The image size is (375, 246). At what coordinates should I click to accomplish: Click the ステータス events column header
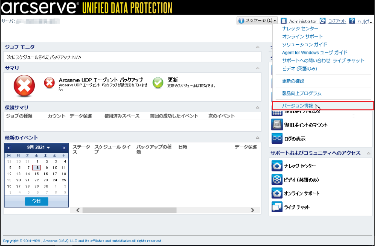tap(81, 149)
